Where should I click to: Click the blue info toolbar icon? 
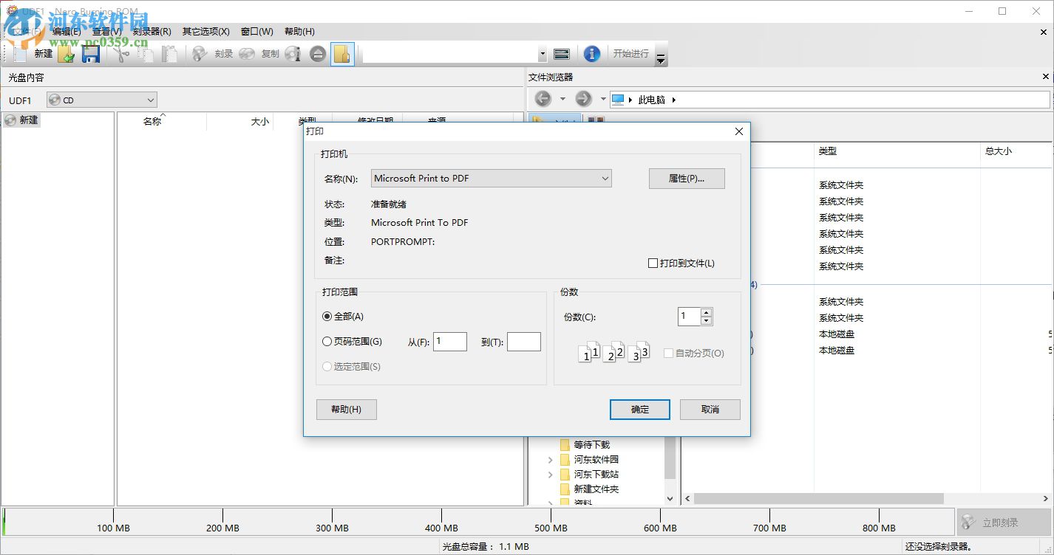click(592, 53)
